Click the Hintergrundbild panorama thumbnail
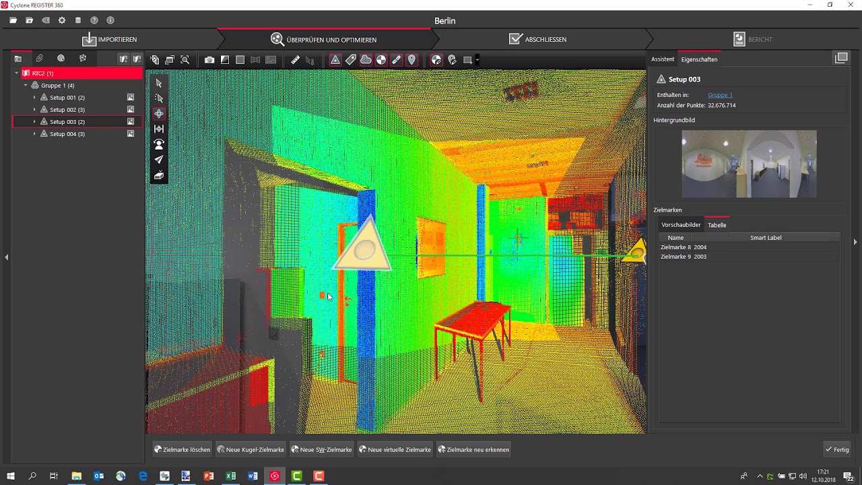 [x=749, y=164]
